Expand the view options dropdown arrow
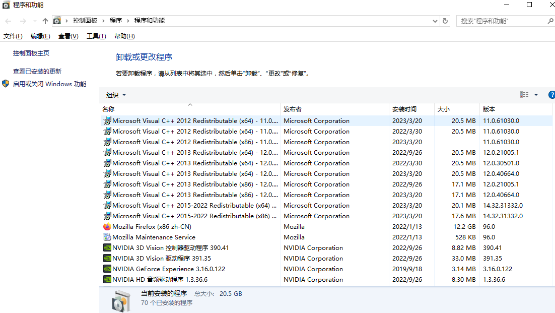Viewport: 555px width, 313px height. click(536, 95)
